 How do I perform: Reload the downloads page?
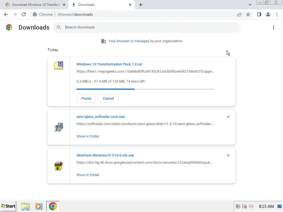click(24, 14)
